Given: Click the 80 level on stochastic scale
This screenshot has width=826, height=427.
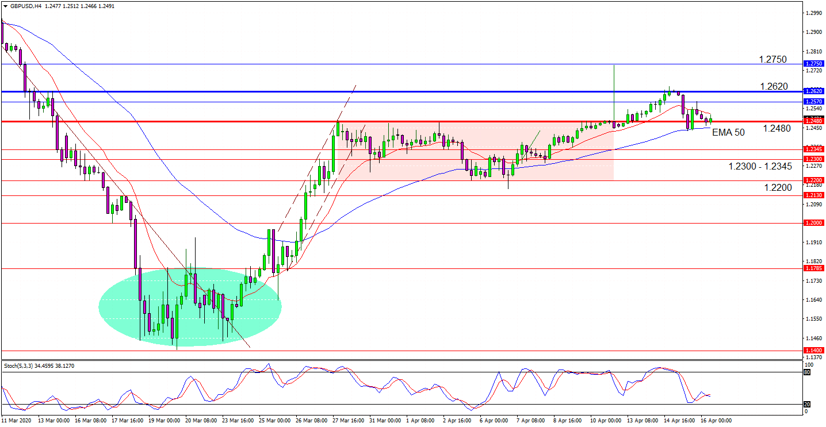Looking at the screenshot, I should [806, 372].
